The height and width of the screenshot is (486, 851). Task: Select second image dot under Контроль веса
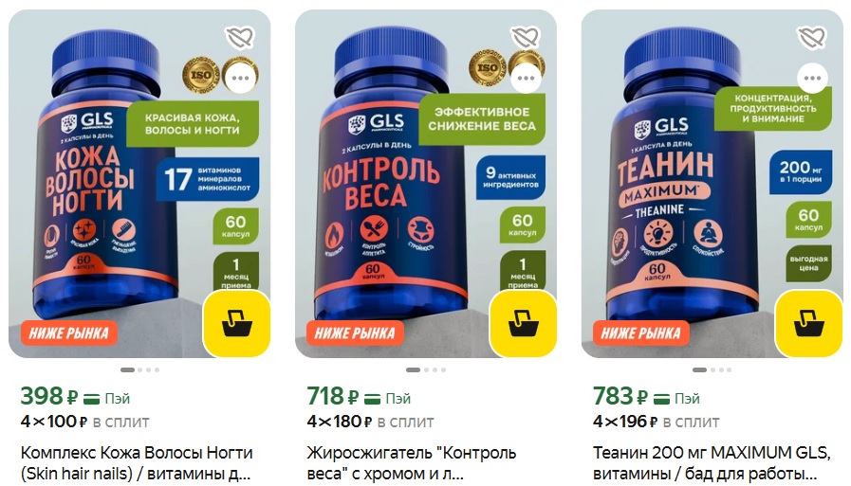426,370
